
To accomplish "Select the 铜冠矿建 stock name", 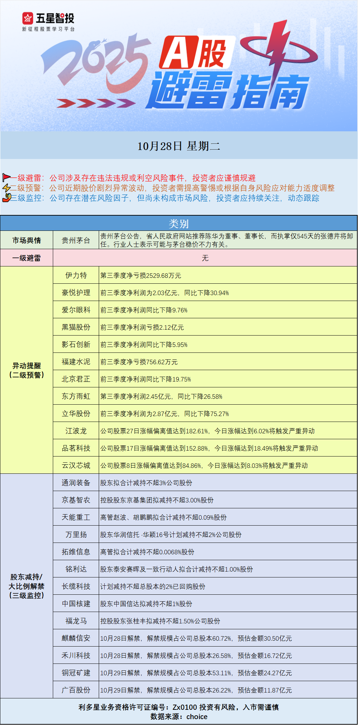I will coord(76,672).
